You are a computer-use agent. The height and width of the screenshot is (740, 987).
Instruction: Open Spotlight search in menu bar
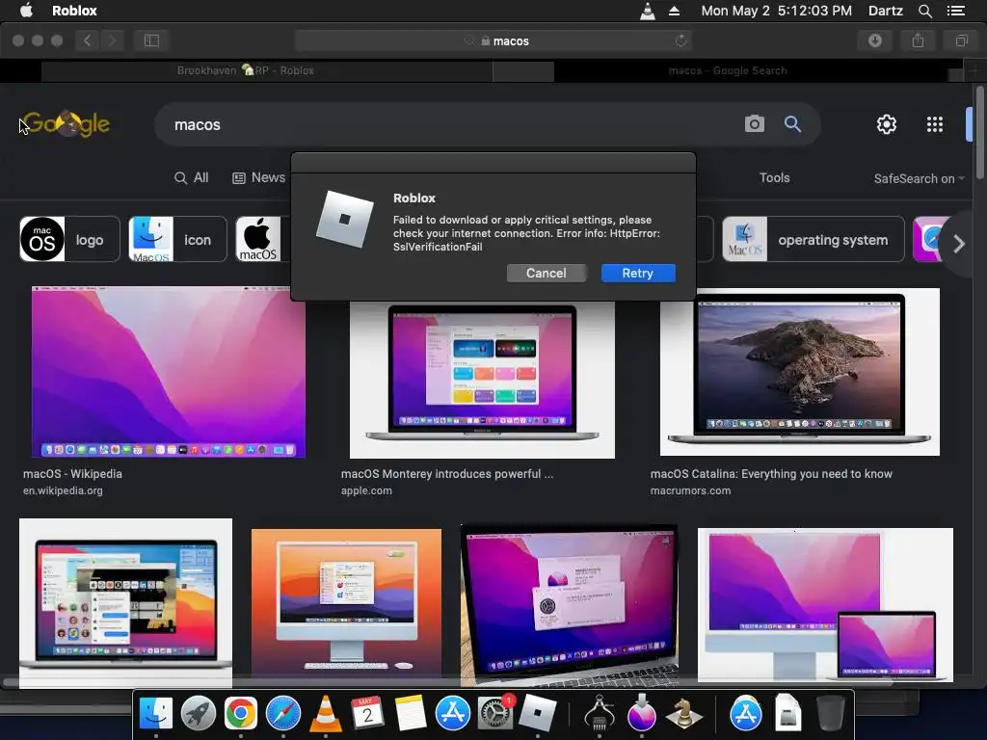tap(924, 11)
